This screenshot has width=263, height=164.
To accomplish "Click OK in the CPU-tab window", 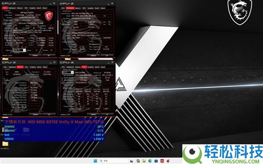I will click(49, 55).
